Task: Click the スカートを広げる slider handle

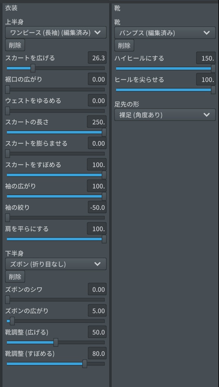Action: [32, 68]
